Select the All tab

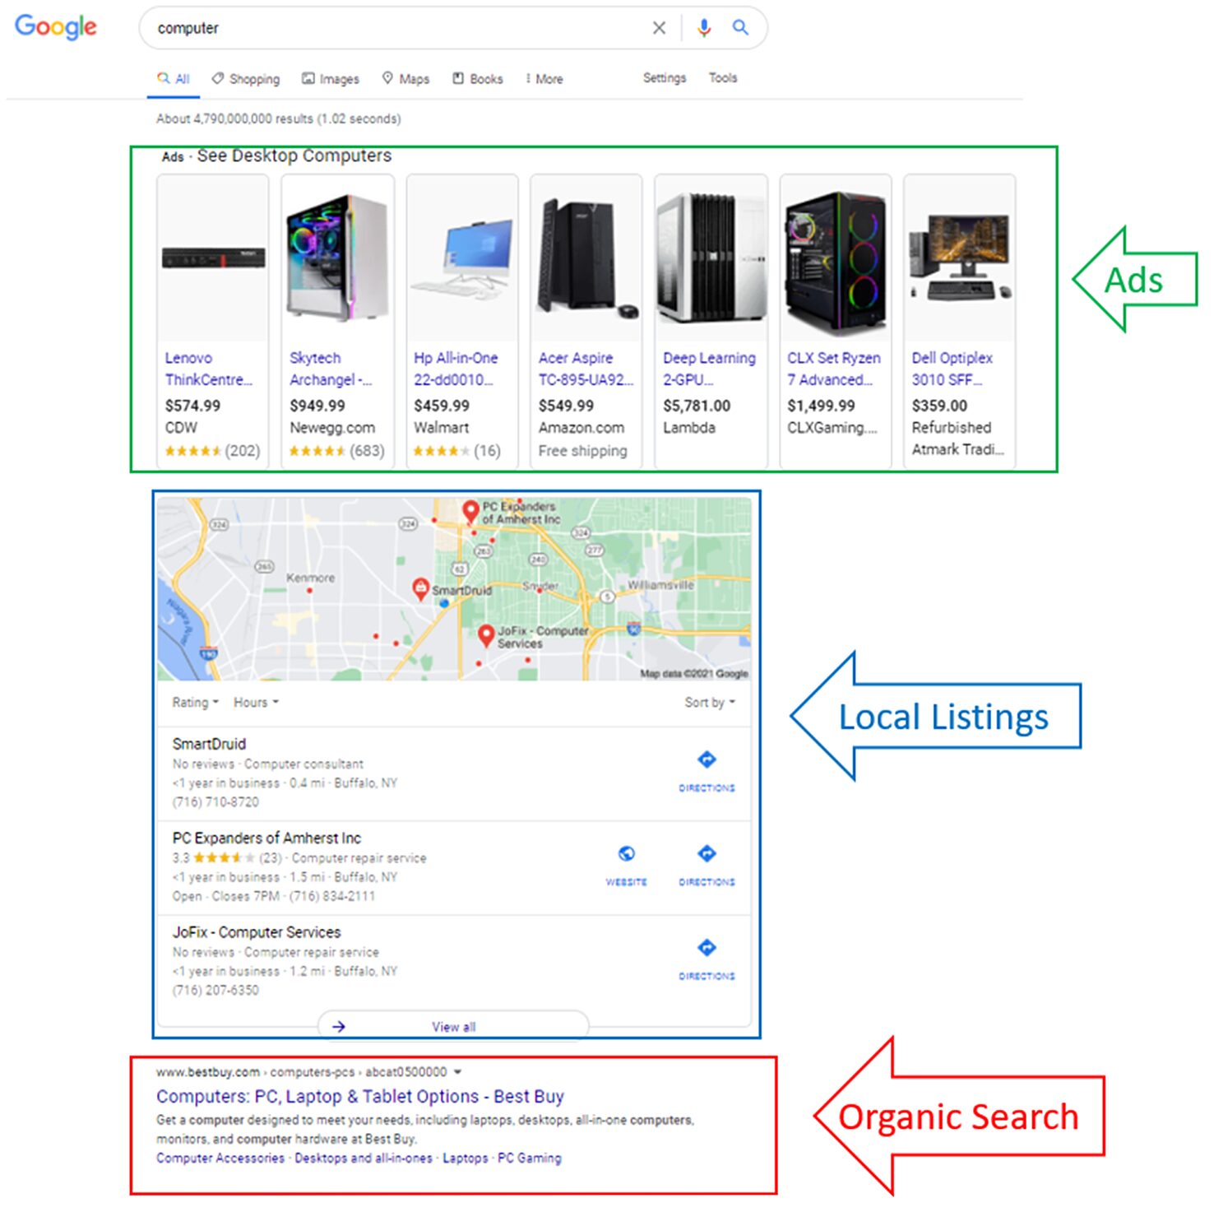tap(174, 79)
